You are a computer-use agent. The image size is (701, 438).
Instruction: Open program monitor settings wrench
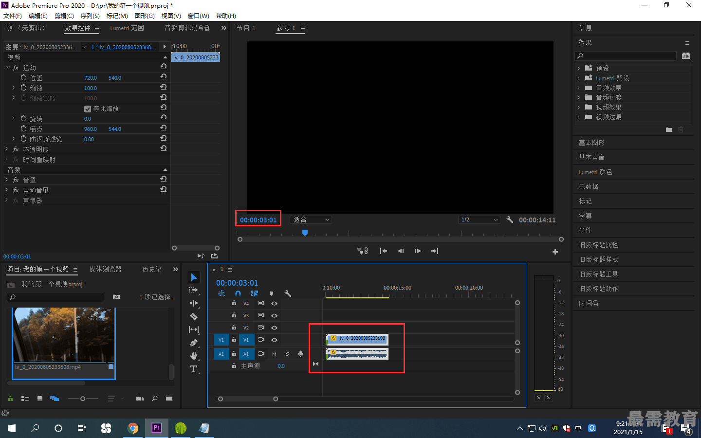510,219
